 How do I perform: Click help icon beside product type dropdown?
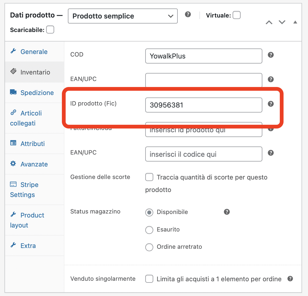coord(188,14)
